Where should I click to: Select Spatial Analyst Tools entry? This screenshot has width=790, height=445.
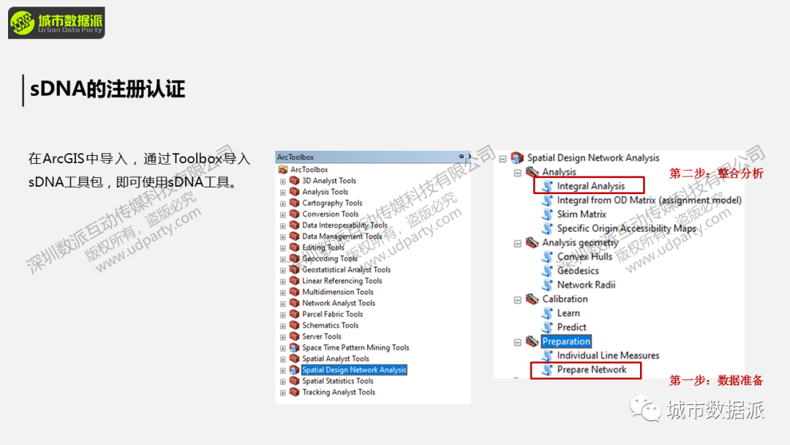point(336,359)
